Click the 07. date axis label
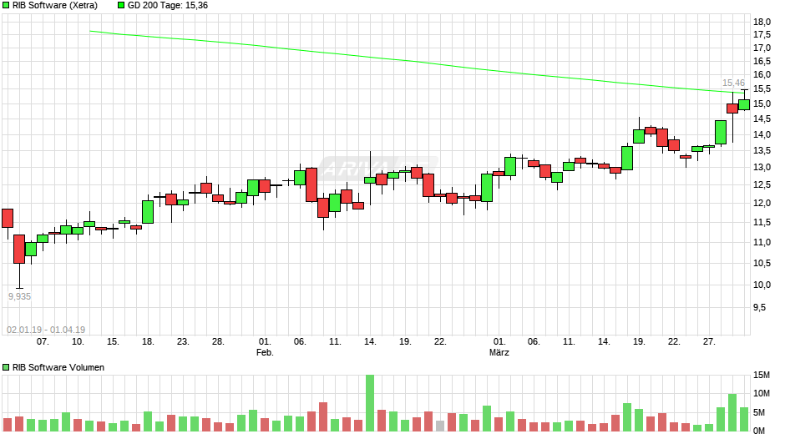This screenshot has width=785, height=439. click(x=43, y=341)
